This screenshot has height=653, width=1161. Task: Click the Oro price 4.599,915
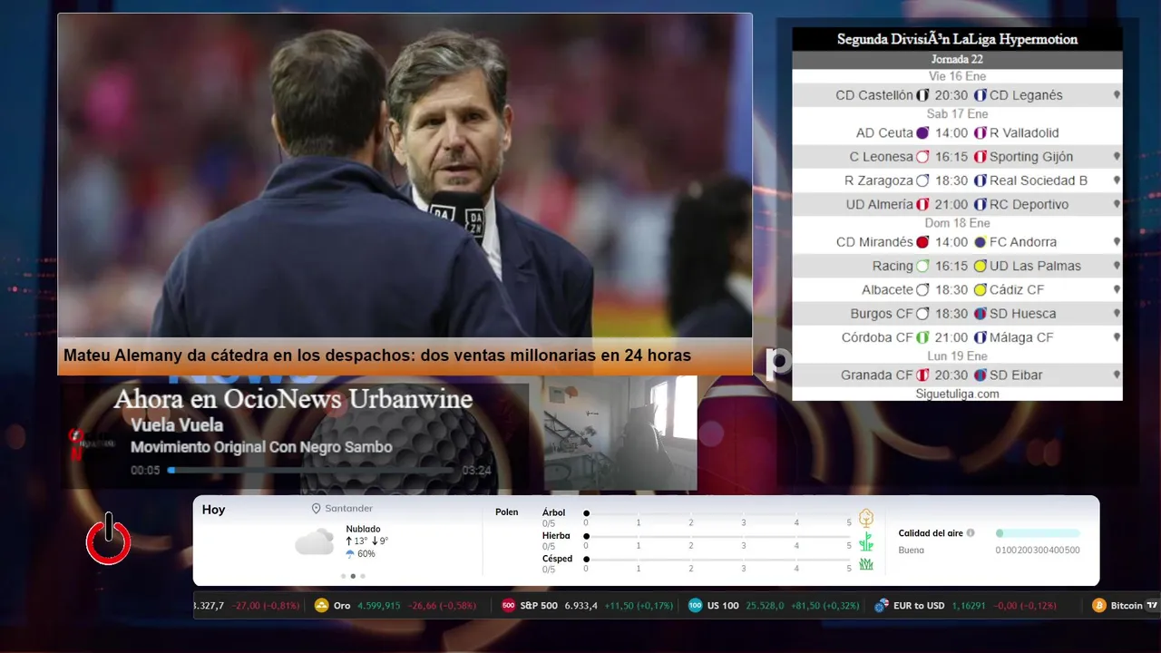pyautogui.click(x=378, y=605)
